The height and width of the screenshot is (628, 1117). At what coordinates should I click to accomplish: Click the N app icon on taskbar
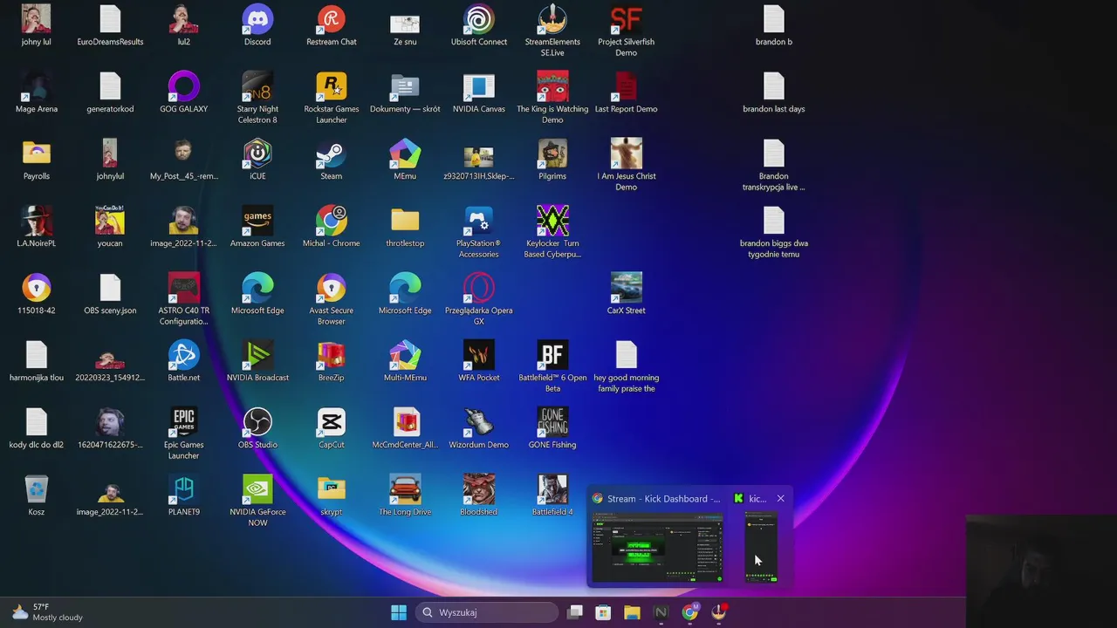[x=661, y=612]
